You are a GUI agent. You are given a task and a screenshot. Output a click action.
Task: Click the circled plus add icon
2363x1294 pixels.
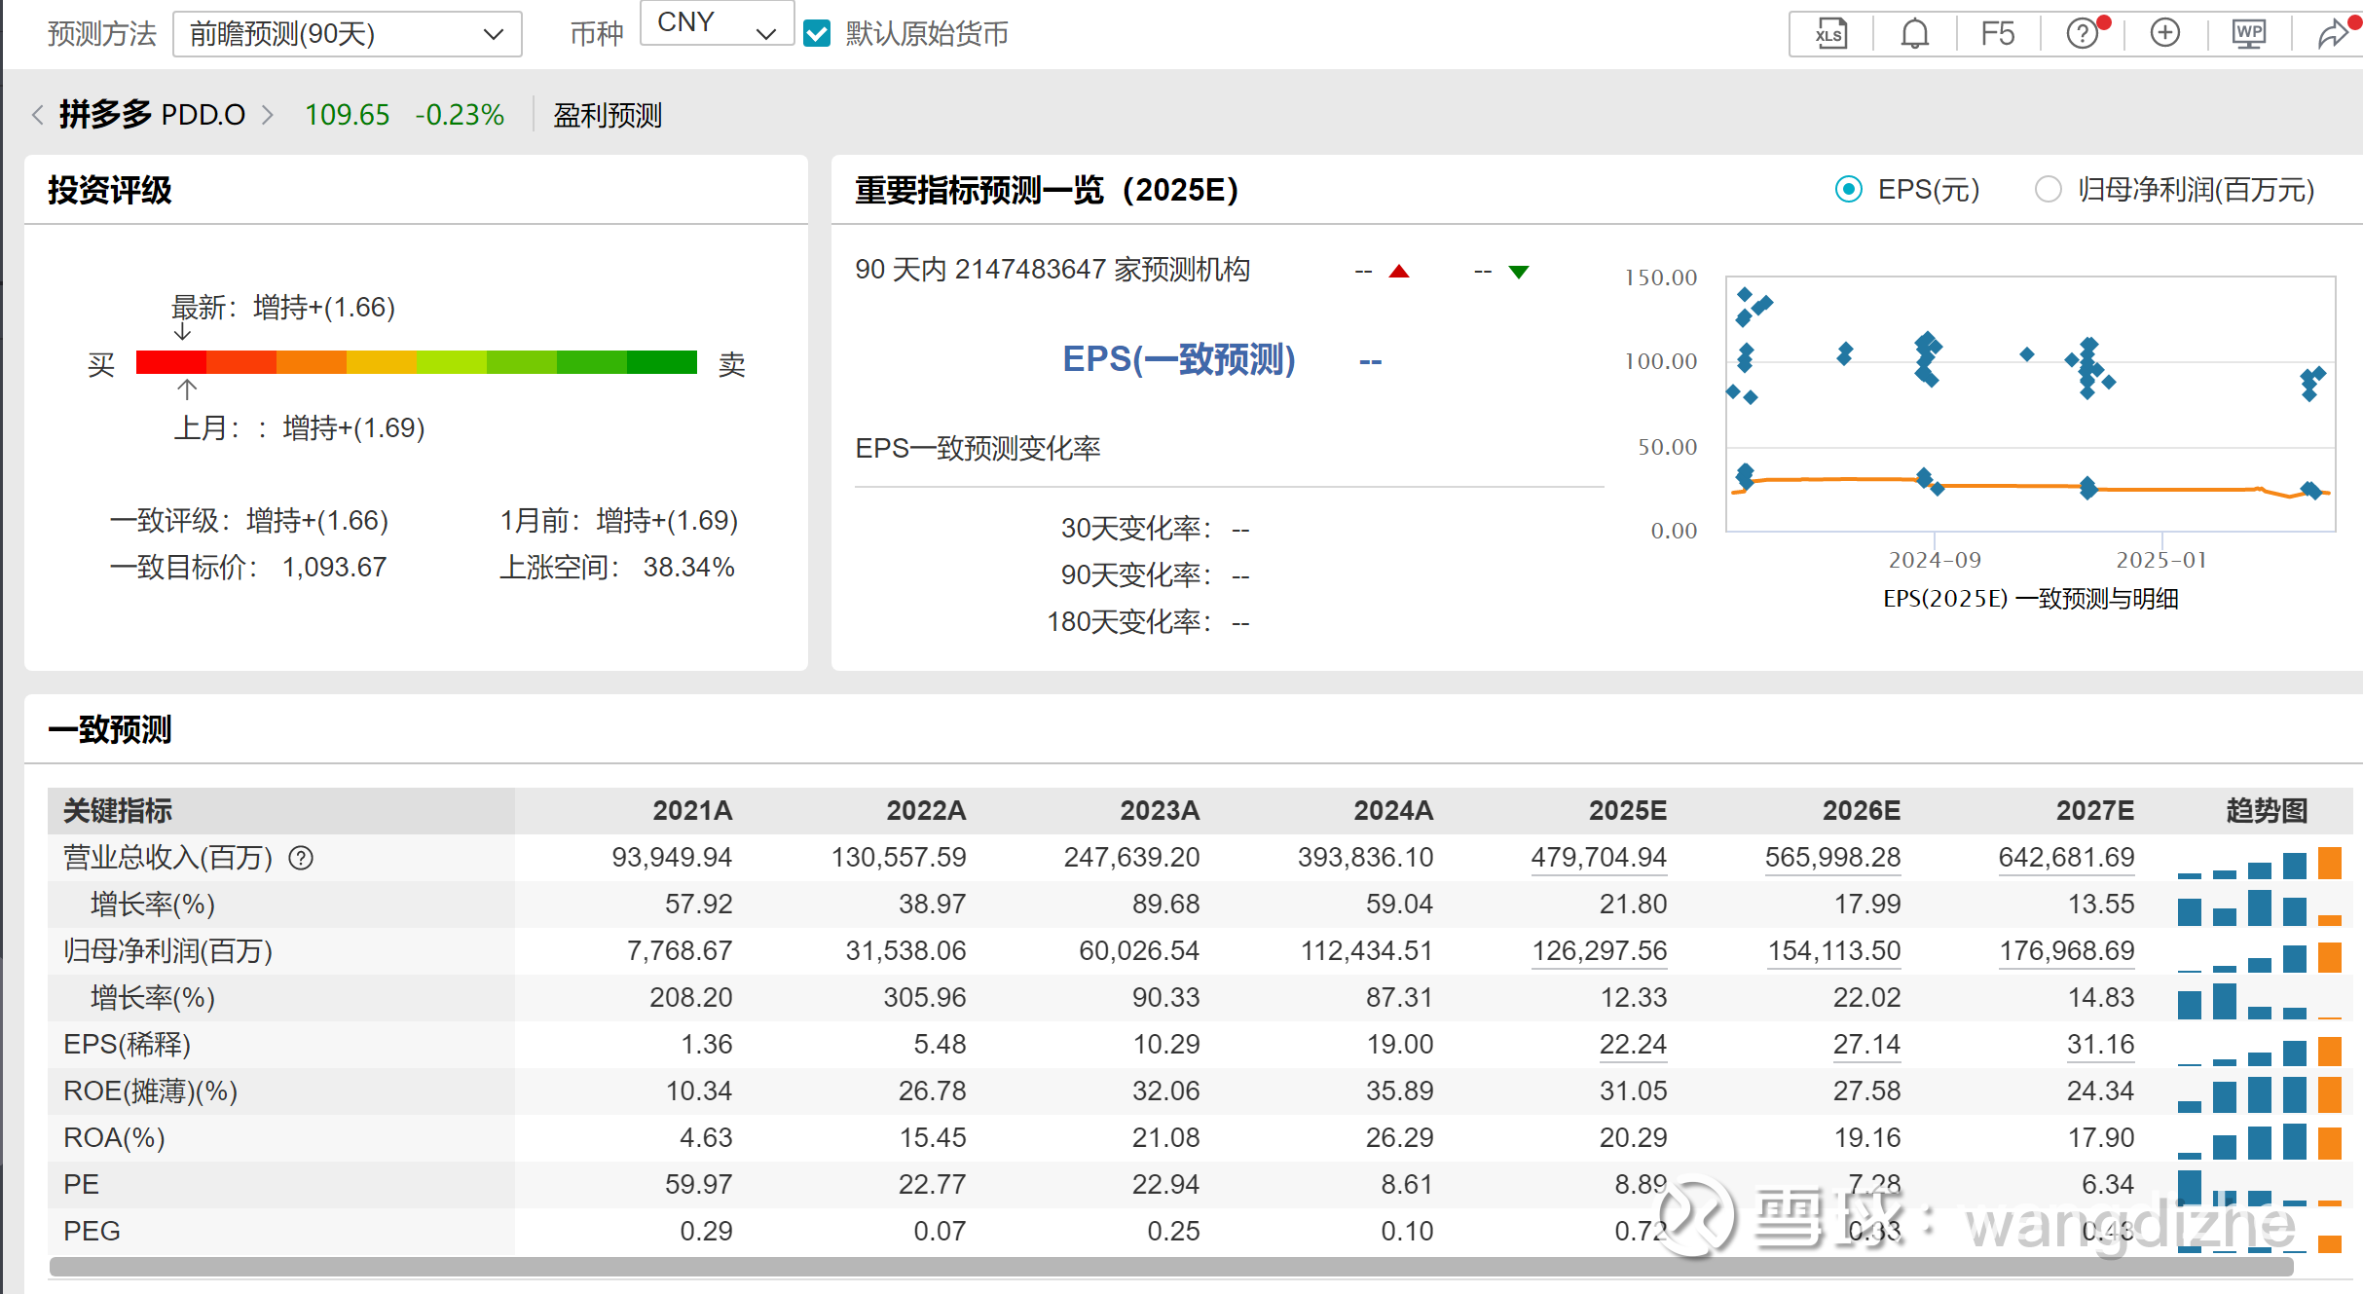tap(2164, 34)
